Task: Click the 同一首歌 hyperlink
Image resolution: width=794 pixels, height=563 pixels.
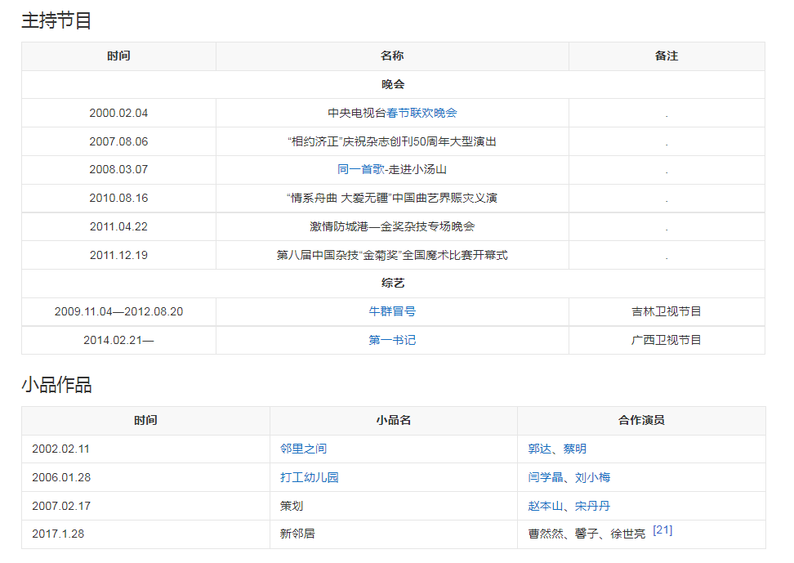Action: [360, 170]
